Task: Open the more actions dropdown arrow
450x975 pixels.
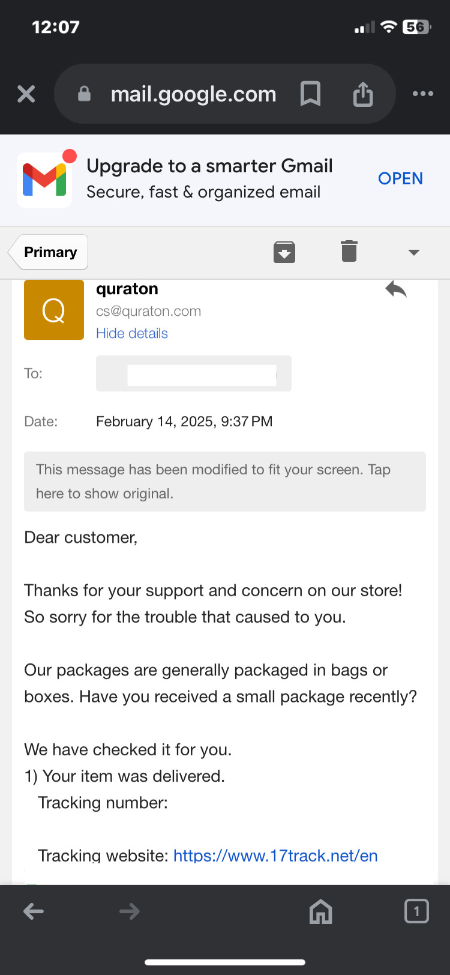Action: pos(413,252)
